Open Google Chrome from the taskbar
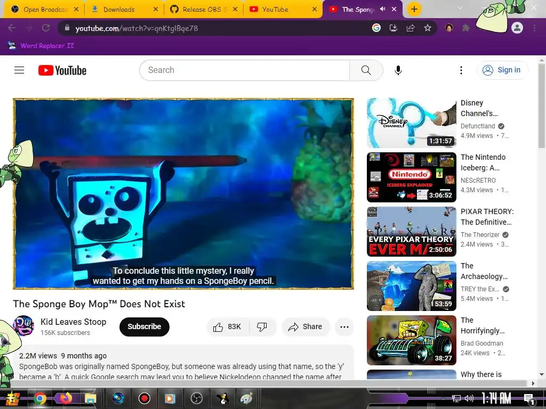Viewport: 546px width, 409px height. (x=40, y=398)
